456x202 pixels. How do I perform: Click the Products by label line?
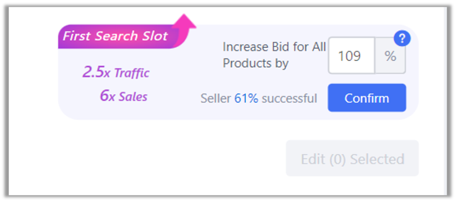[255, 63]
